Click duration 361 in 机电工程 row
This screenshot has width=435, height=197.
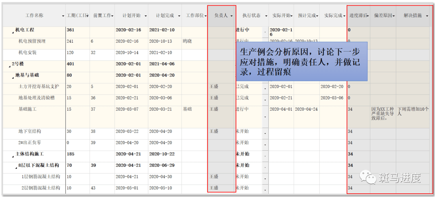click(70, 30)
